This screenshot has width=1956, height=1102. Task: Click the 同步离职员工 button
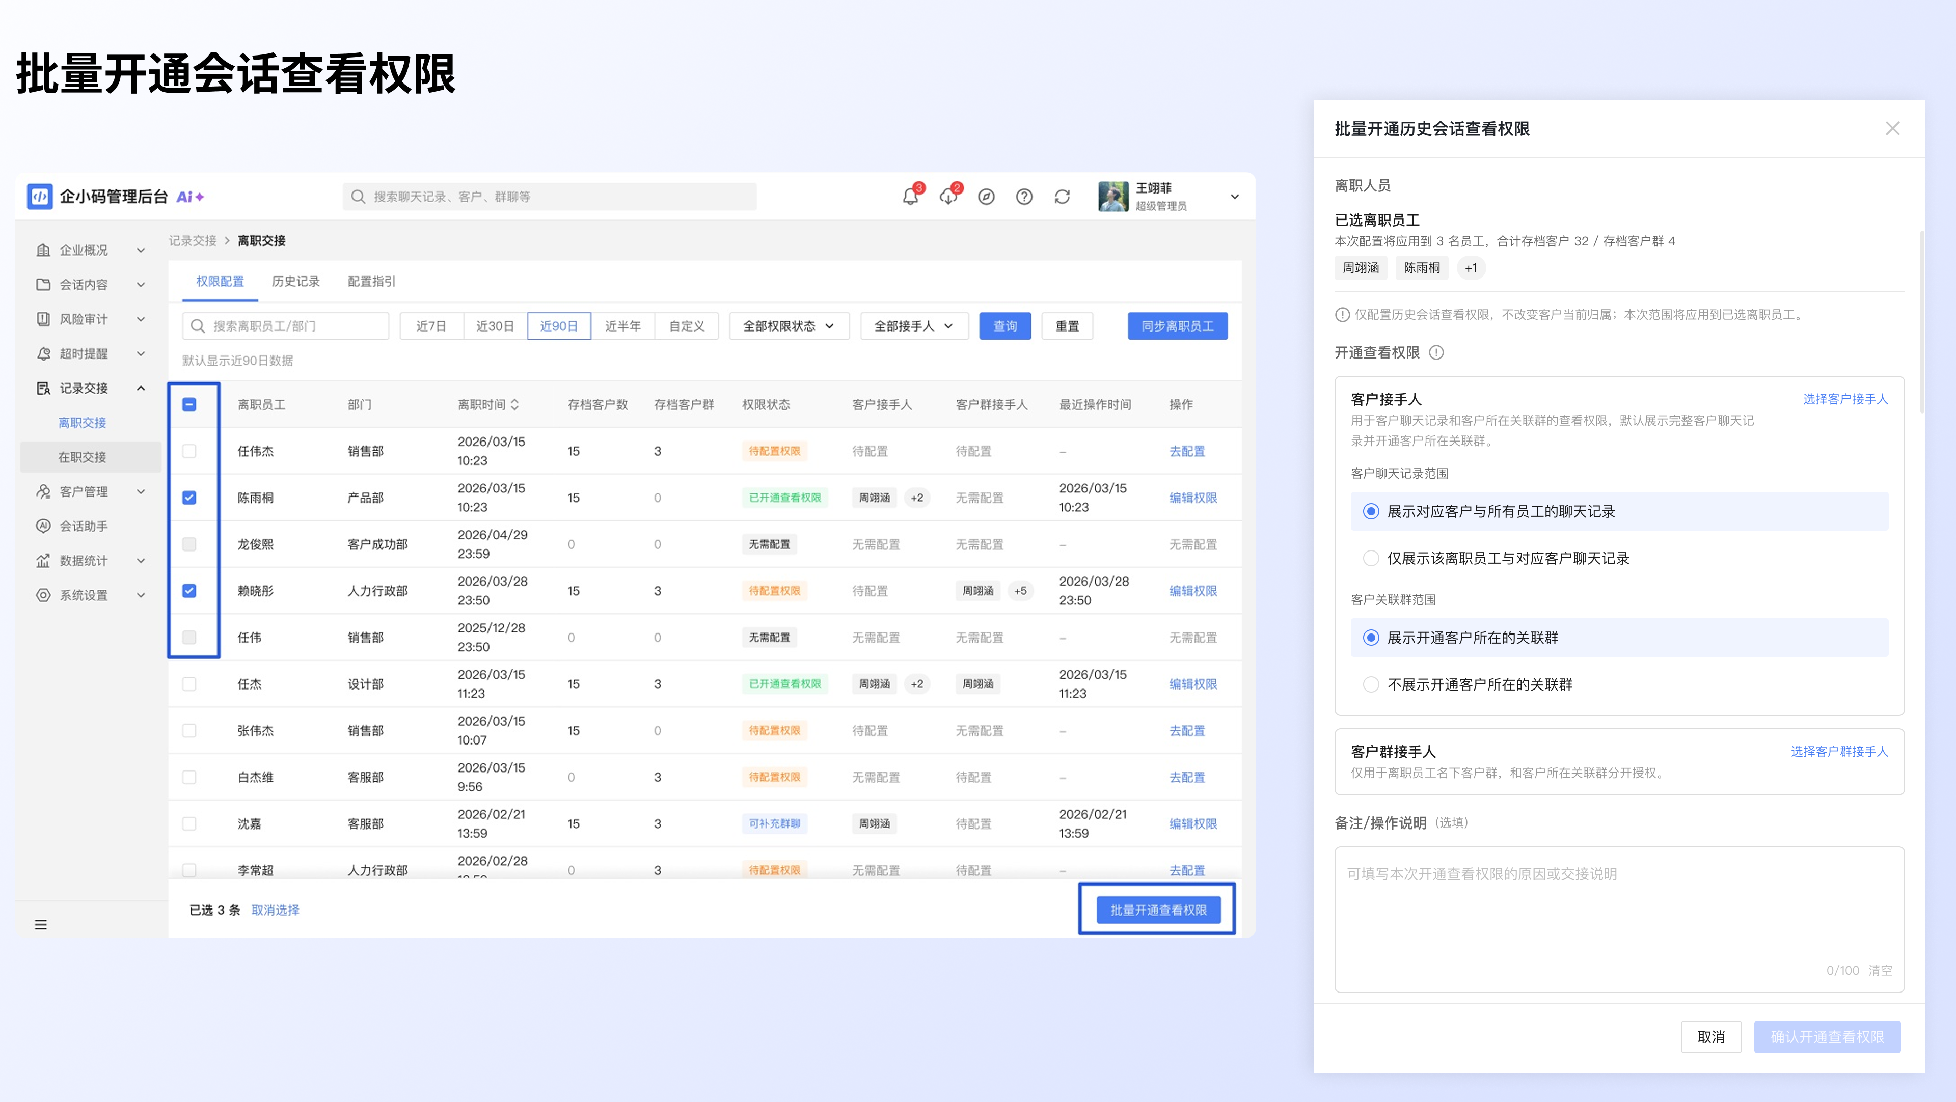pyautogui.click(x=1177, y=325)
